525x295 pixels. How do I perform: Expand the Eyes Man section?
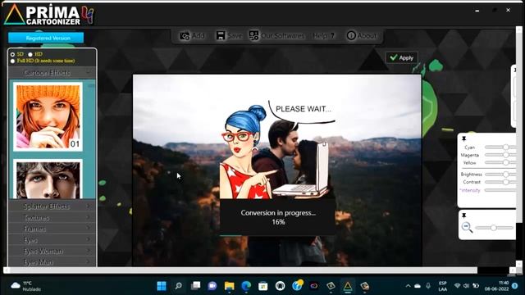pos(52,262)
